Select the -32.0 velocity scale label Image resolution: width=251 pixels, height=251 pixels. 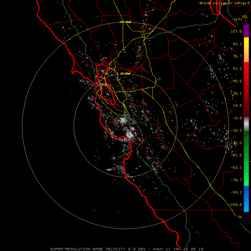(236, 143)
